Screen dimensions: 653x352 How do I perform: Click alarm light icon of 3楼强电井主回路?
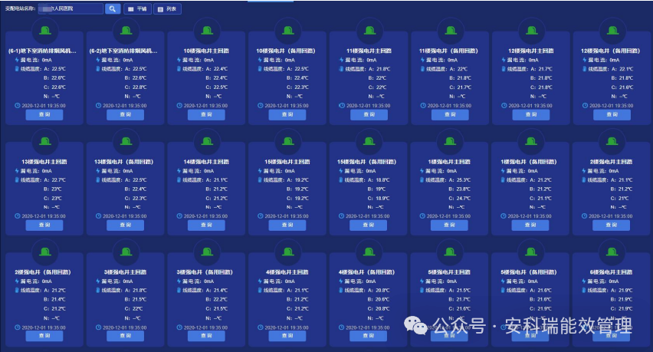point(126,252)
